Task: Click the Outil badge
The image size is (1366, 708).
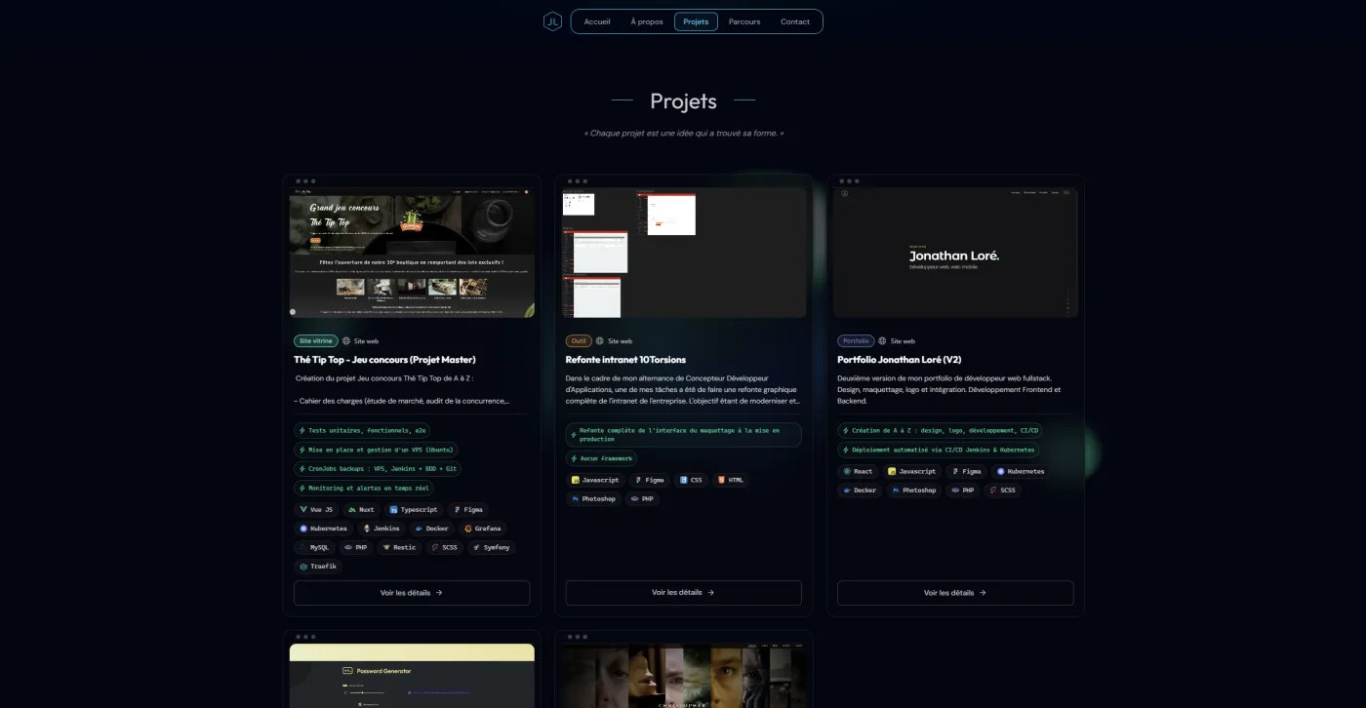Action: click(x=579, y=341)
